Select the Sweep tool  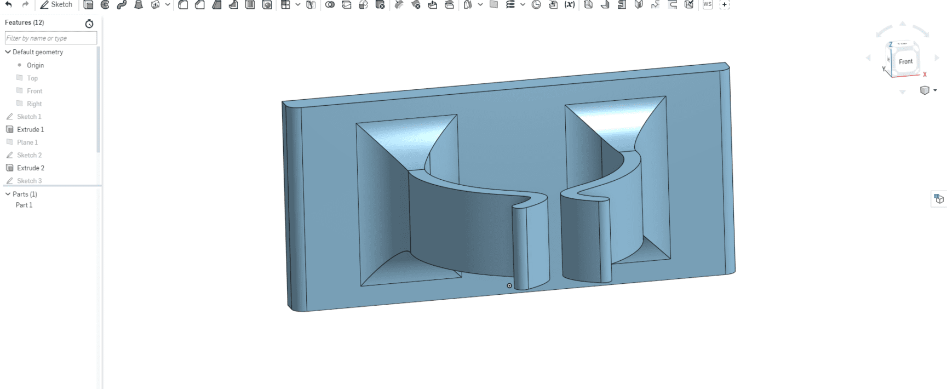[122, 4]
